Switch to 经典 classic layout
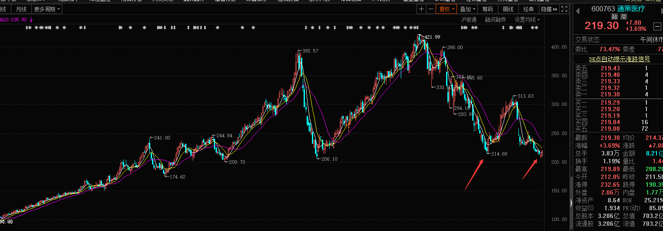This screenshot has height=231, width=663. click(x=529, y=9)
